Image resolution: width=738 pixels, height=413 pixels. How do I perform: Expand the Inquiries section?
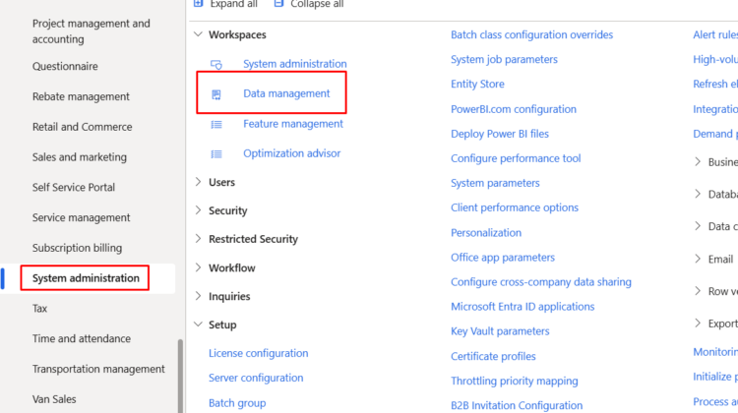[x=198, y=296]
